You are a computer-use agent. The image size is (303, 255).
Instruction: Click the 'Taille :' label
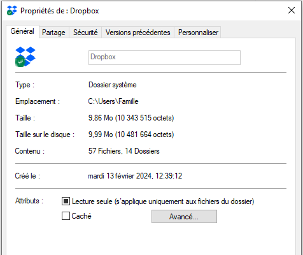pos(25,118)
